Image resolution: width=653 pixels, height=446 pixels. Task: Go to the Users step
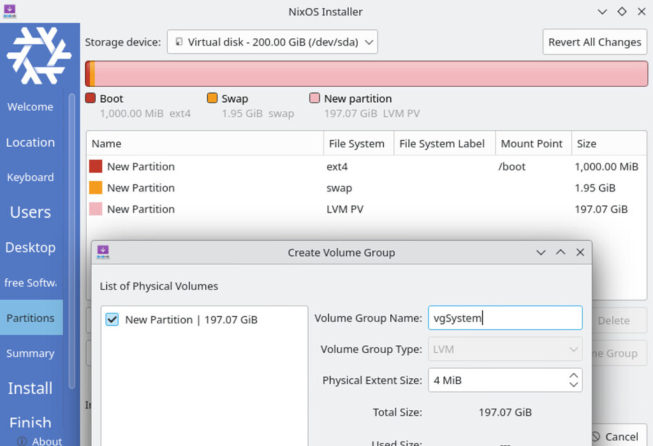point(31,212)
